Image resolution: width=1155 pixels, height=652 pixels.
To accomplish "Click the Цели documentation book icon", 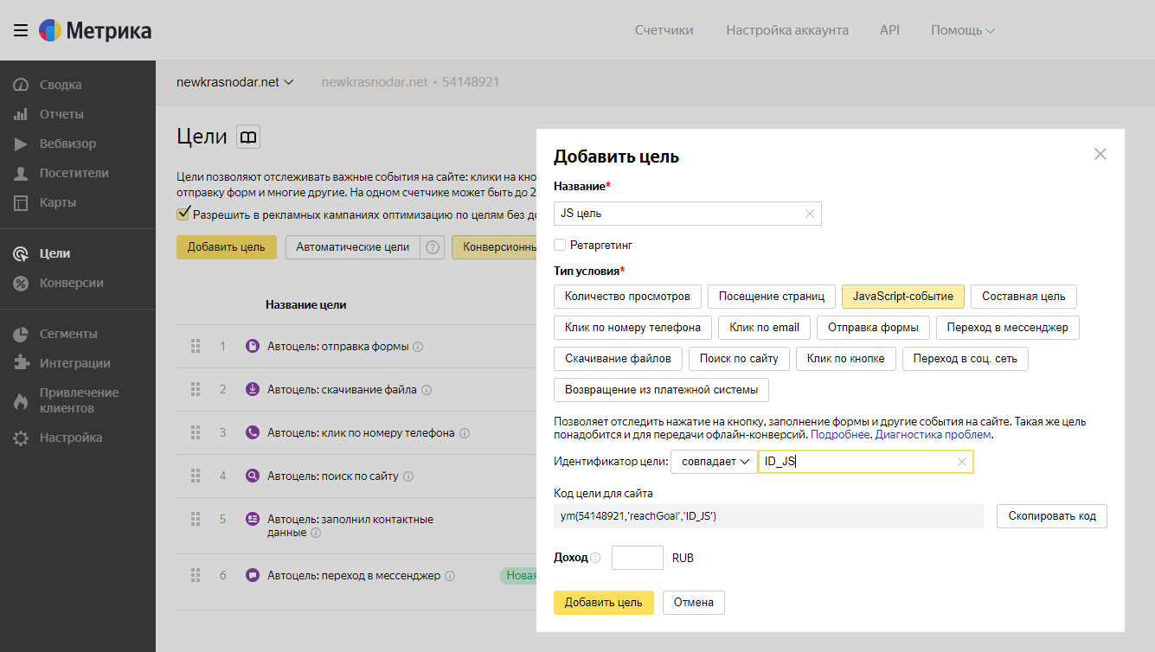I will point(248,137).
